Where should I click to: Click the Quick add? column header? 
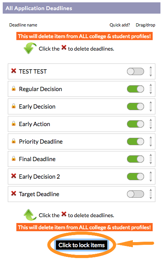click(x=120, y=25)
